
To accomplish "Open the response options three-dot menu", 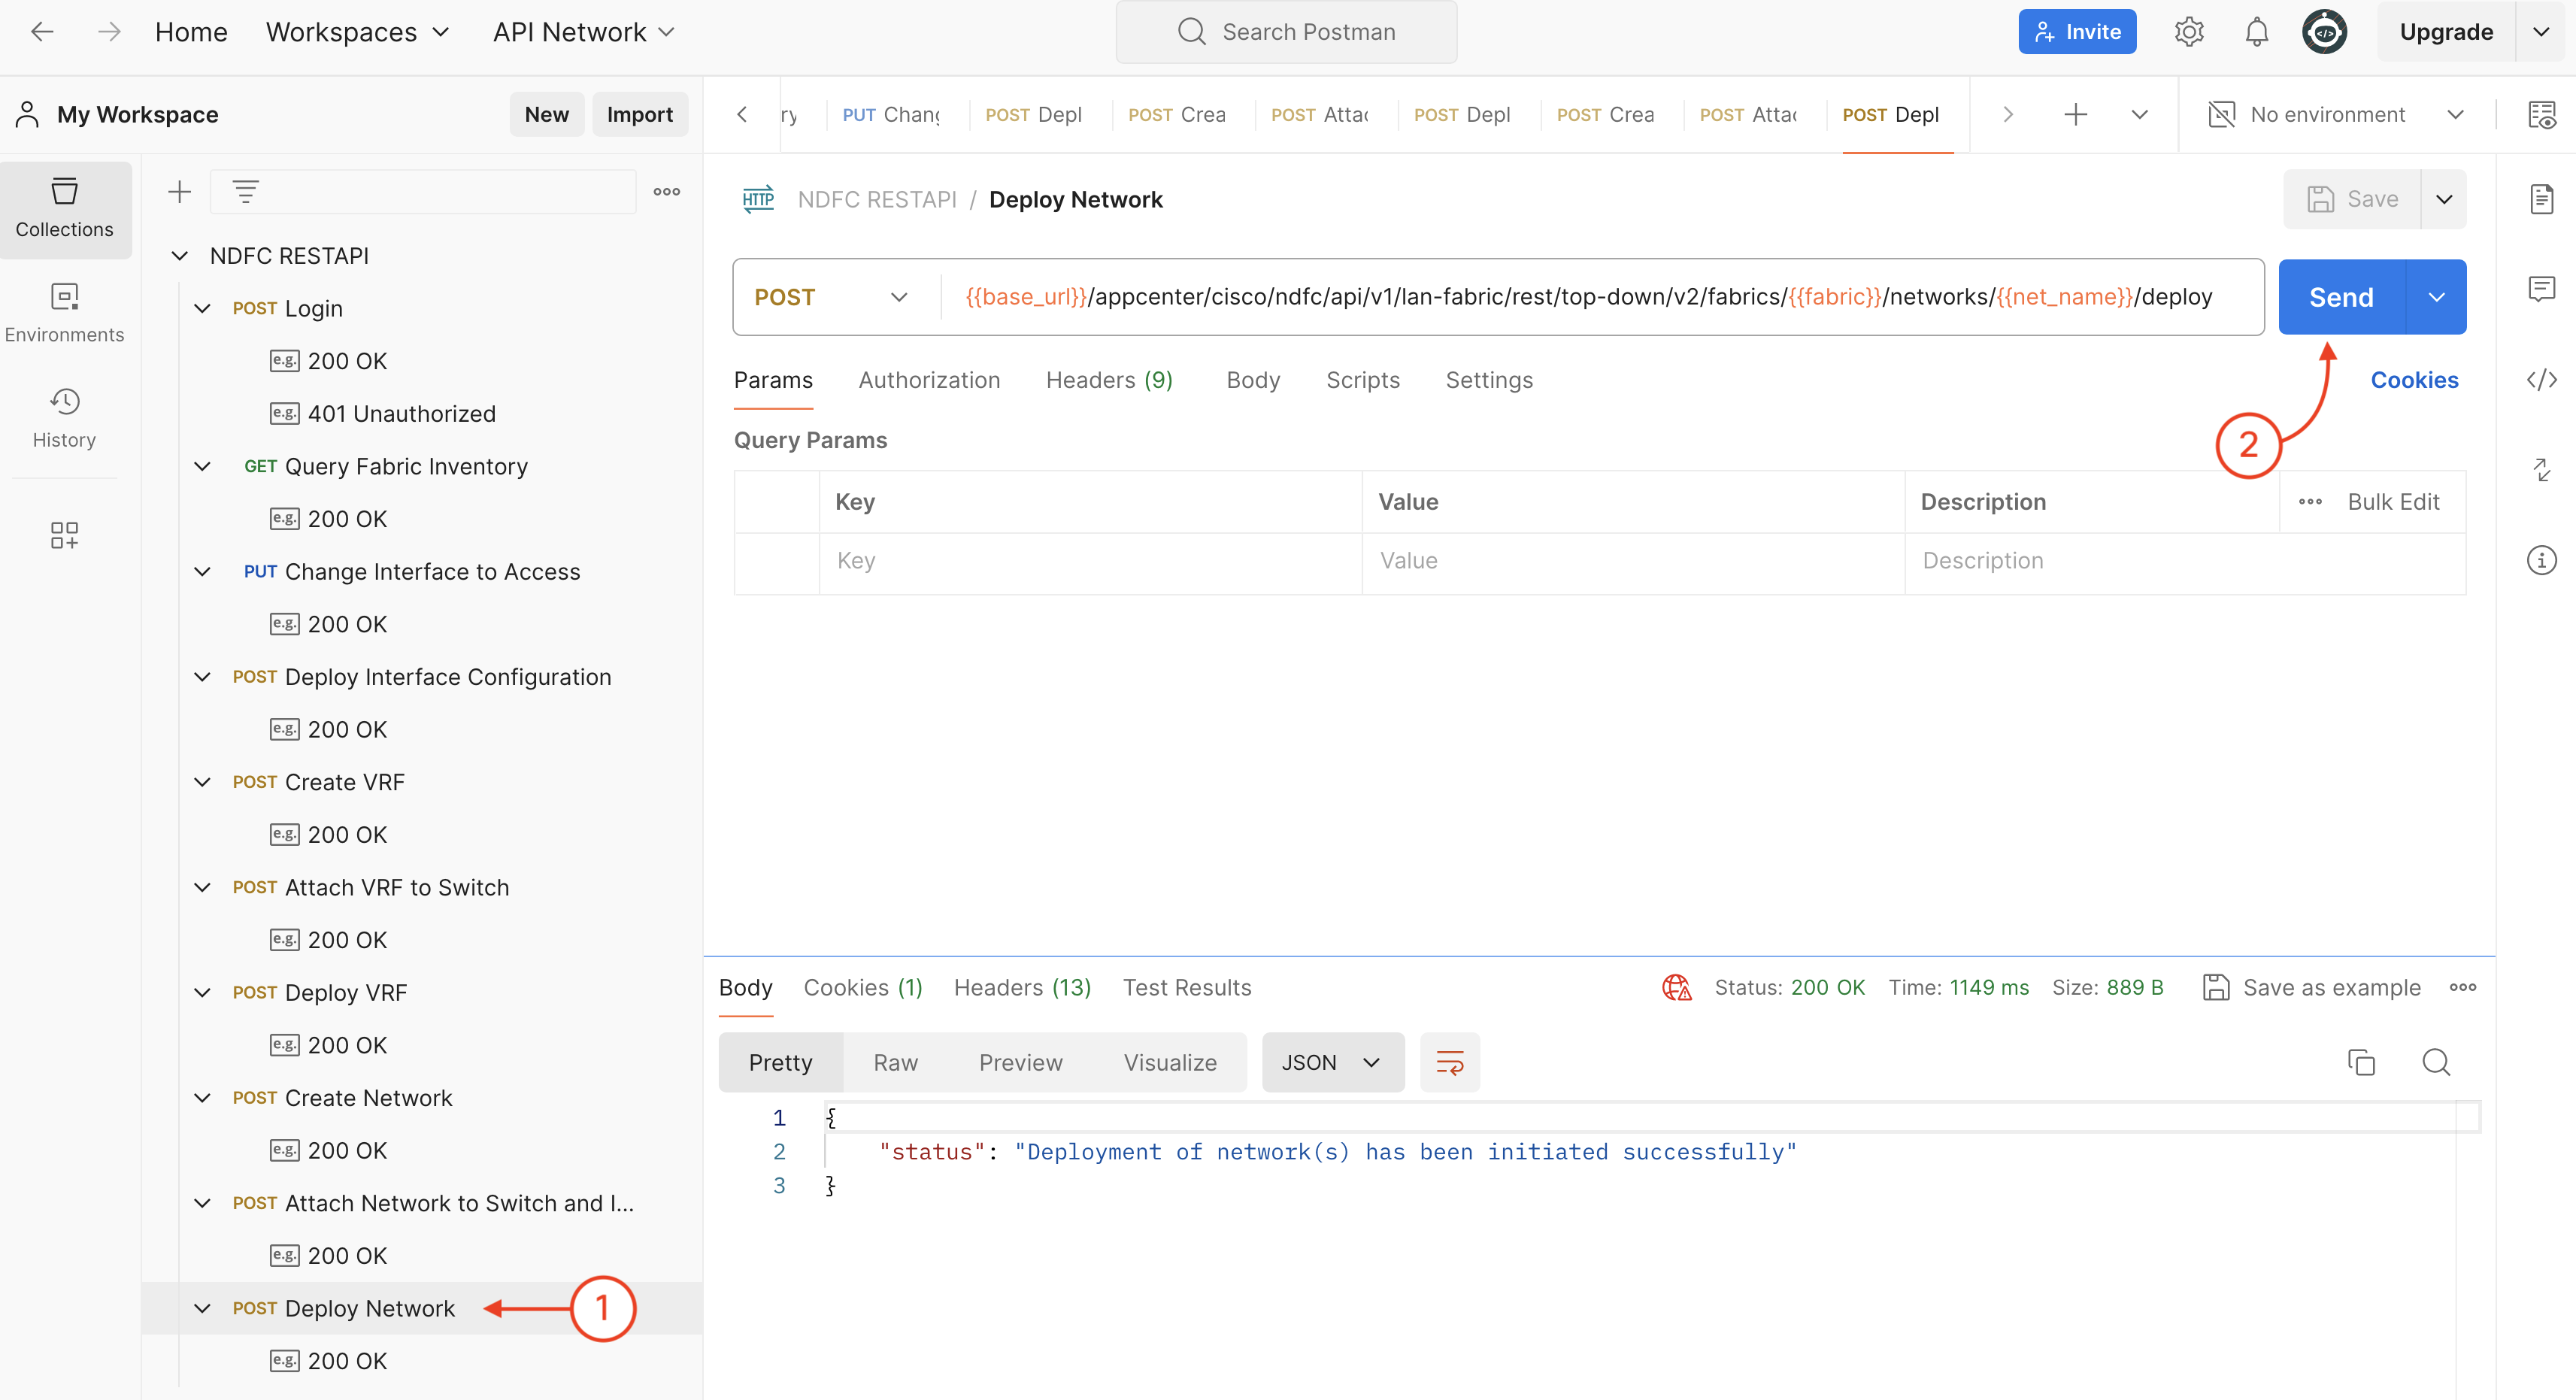I will point(2462,988).
